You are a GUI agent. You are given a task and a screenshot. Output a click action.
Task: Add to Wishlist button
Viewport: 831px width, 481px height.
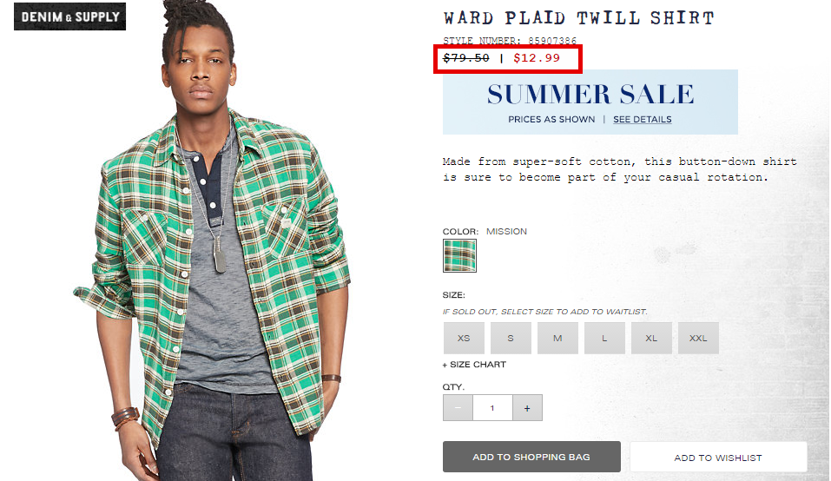tap(718, 458)
